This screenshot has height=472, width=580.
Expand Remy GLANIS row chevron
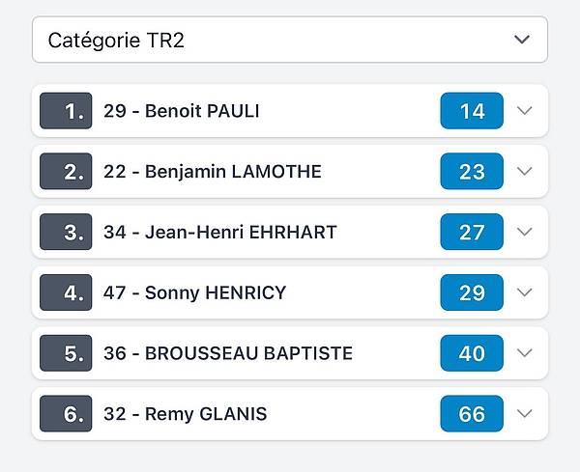(x=525, y=414)
